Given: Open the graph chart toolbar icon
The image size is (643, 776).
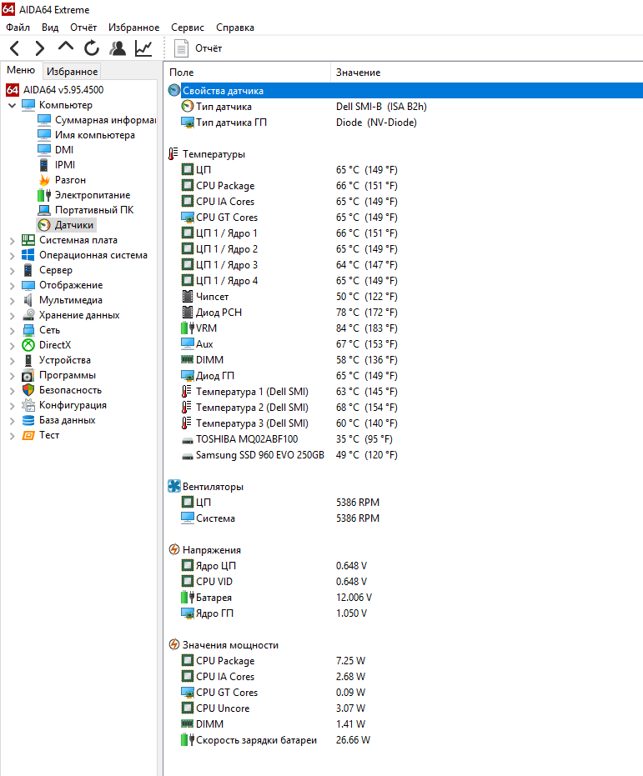Looking at the screenshot, I should click(x=143, y=48).
